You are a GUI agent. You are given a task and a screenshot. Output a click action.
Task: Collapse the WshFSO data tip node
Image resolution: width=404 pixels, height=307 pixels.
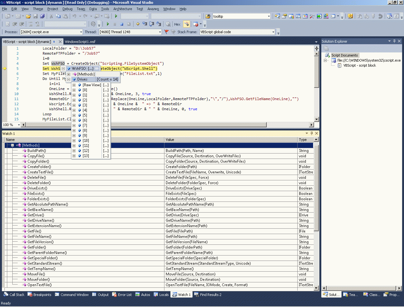click(x=63, y=69)
